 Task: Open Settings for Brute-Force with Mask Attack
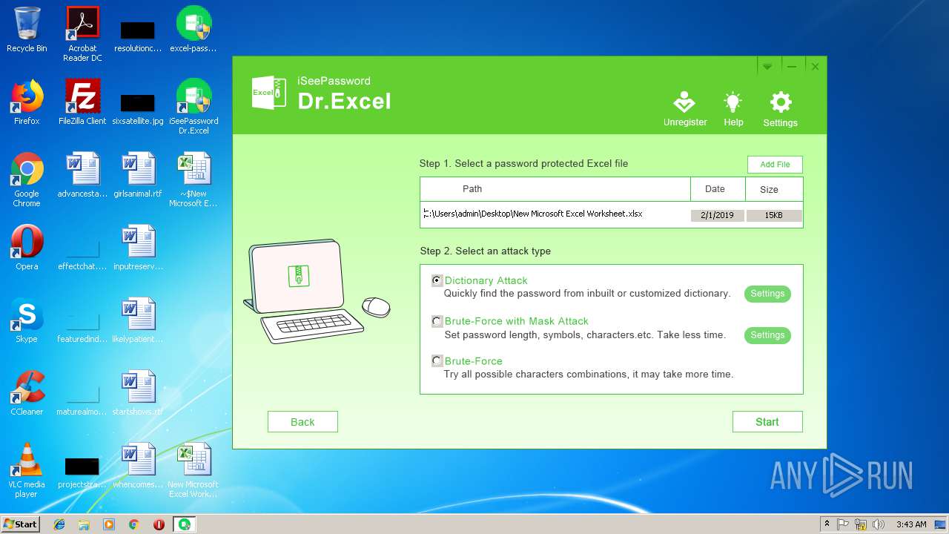click(767, 335)
